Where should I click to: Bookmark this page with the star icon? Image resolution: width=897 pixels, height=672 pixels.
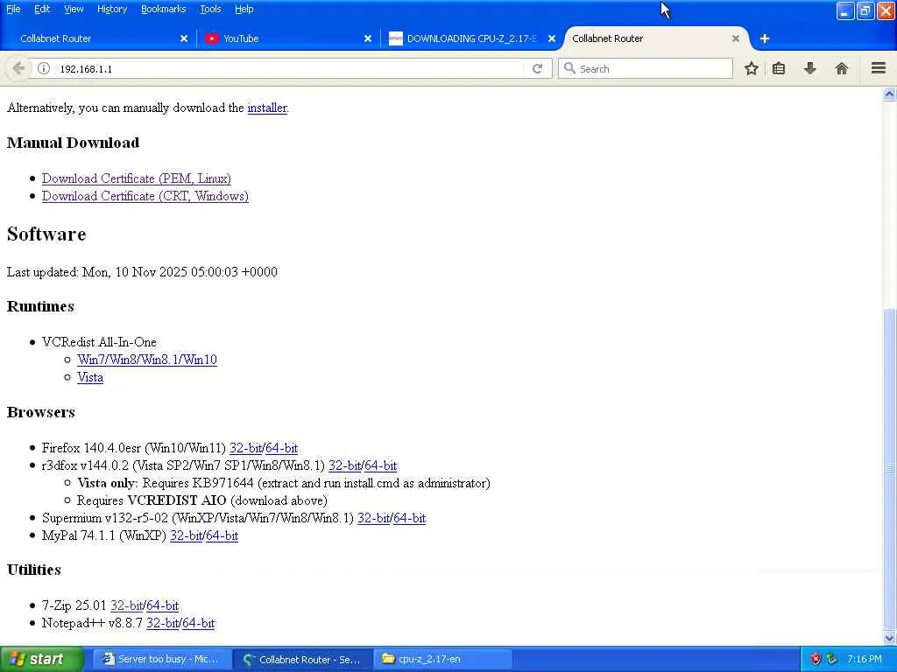751,68
